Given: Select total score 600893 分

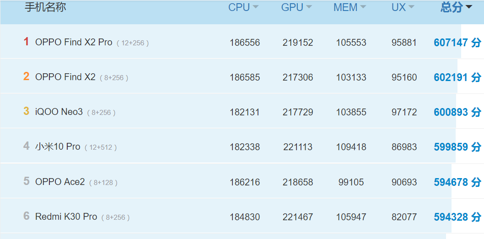Looking at the screenshot, I should tap(457, 112).
